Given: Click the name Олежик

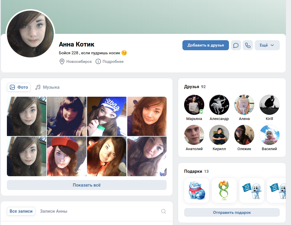Looking at the screenshot, I should [244, 149].
